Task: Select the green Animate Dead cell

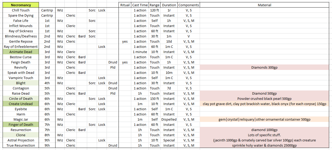Action: pyautogui.click(x=21, y=52)
